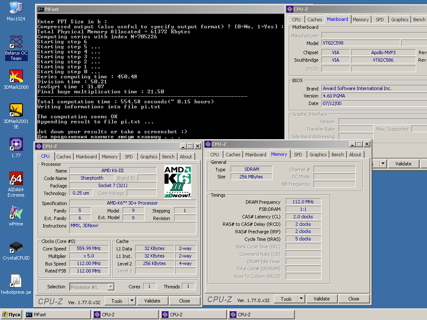Open Mainboard tab in CPU-Z processor window
This screenshot has width=427, height=320.
86,157
